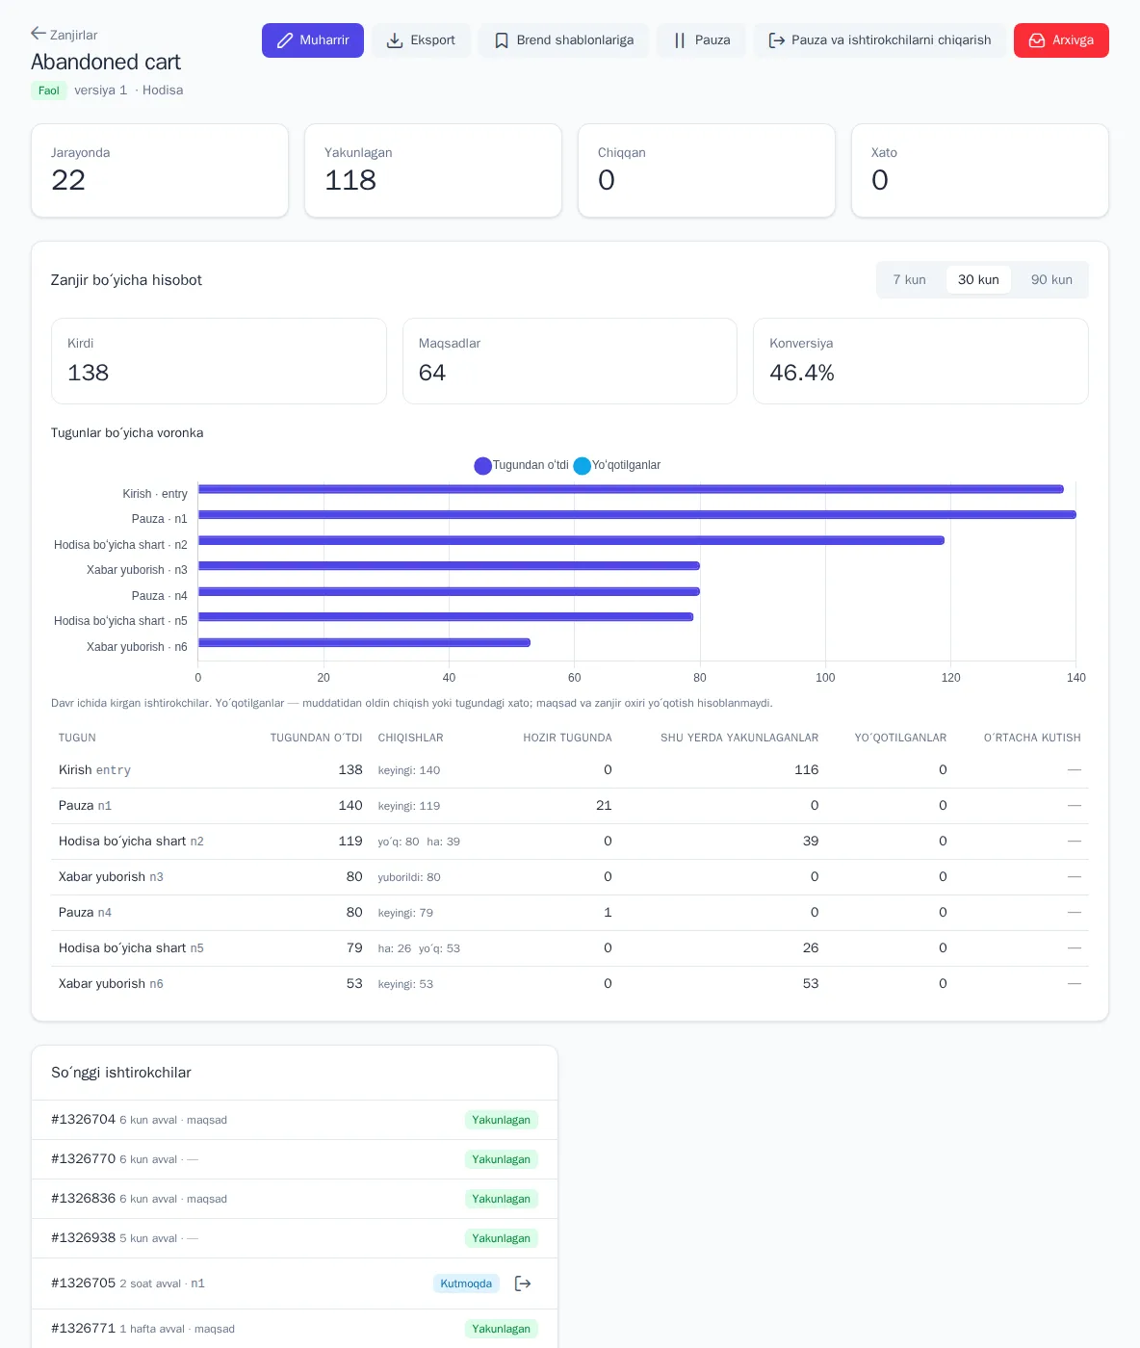This screenshot has width=1140, height=1348.
Task: Click the pencil icon on Muharrir button
Action: pyautogui.click(x=285, y=40)
